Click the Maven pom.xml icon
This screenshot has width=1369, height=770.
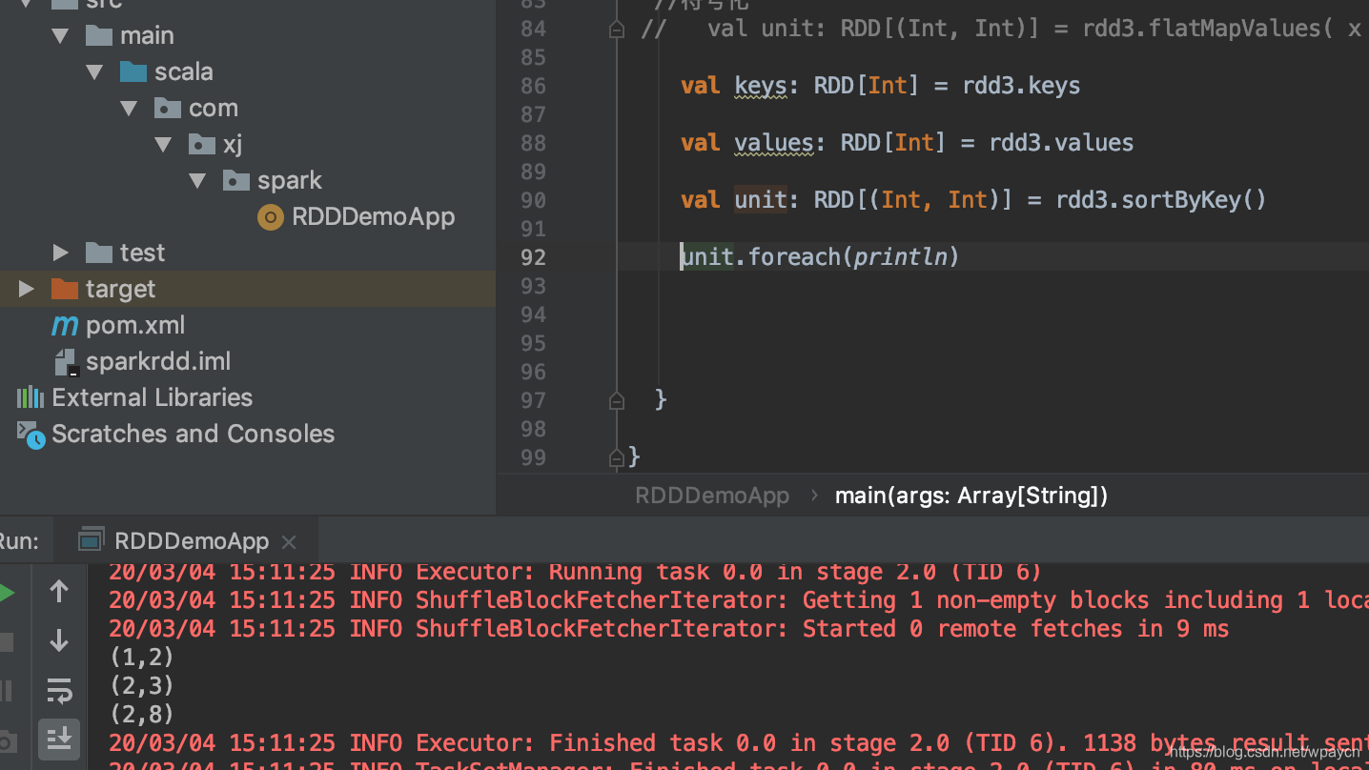point(65,326)
